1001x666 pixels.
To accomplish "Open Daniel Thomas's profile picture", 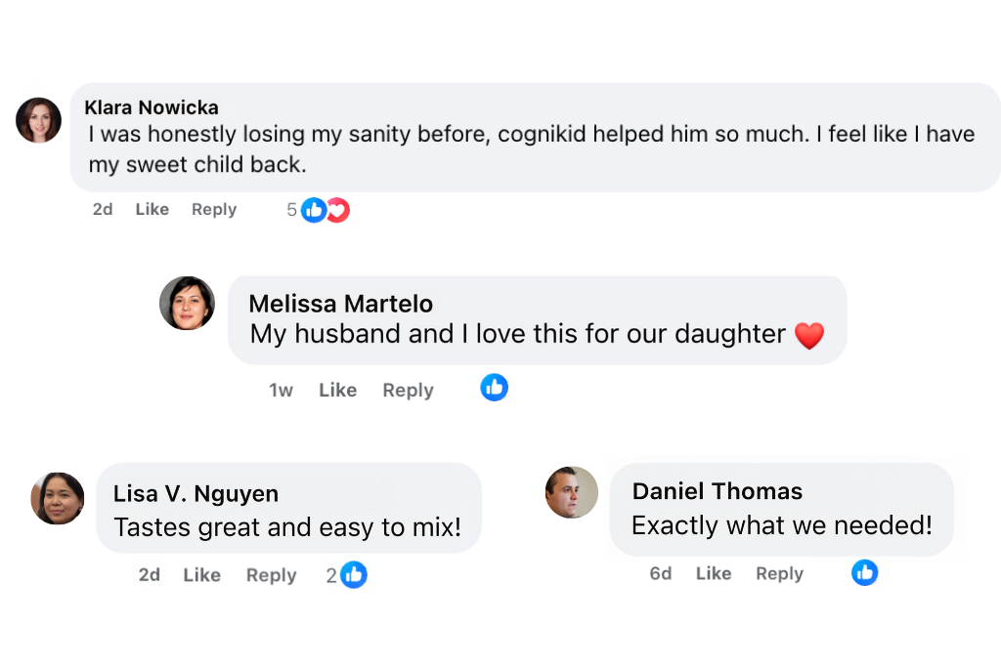I will [x=572, y=492].
